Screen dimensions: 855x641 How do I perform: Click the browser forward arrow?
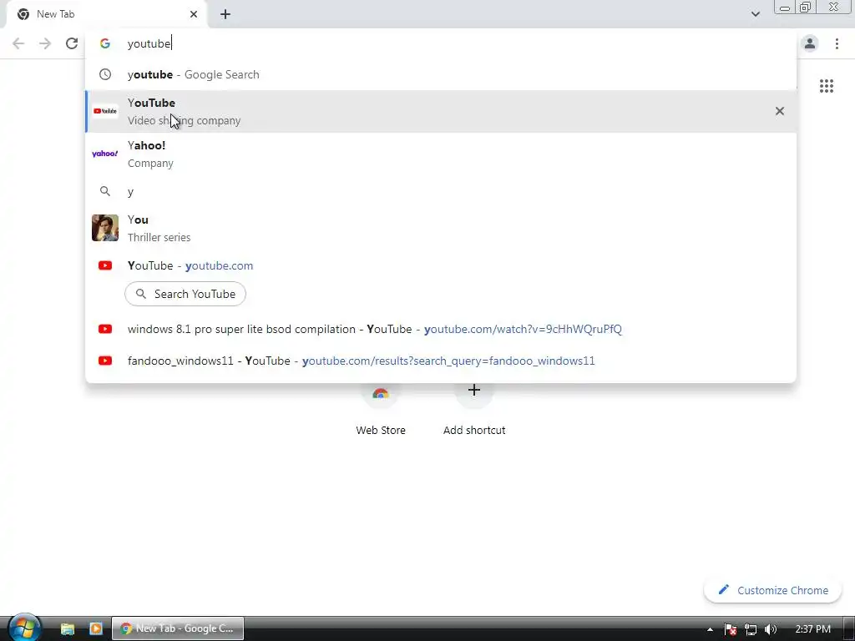click(x=45, y=43)
